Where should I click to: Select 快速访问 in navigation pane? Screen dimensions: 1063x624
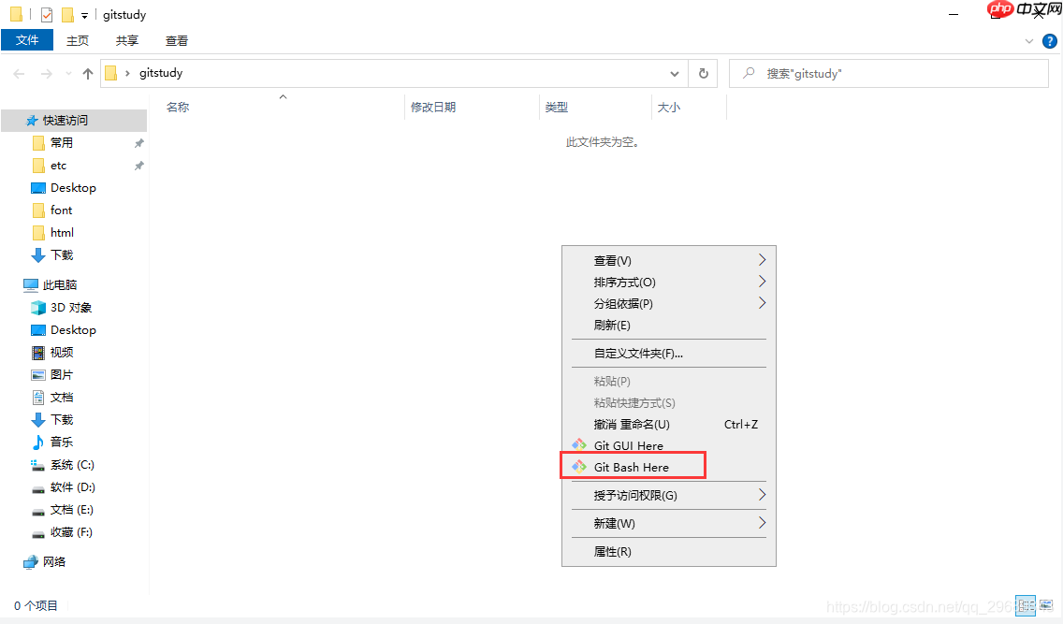[74, 120]
